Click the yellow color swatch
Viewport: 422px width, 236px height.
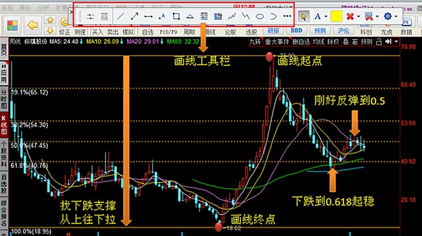(336, 16)
